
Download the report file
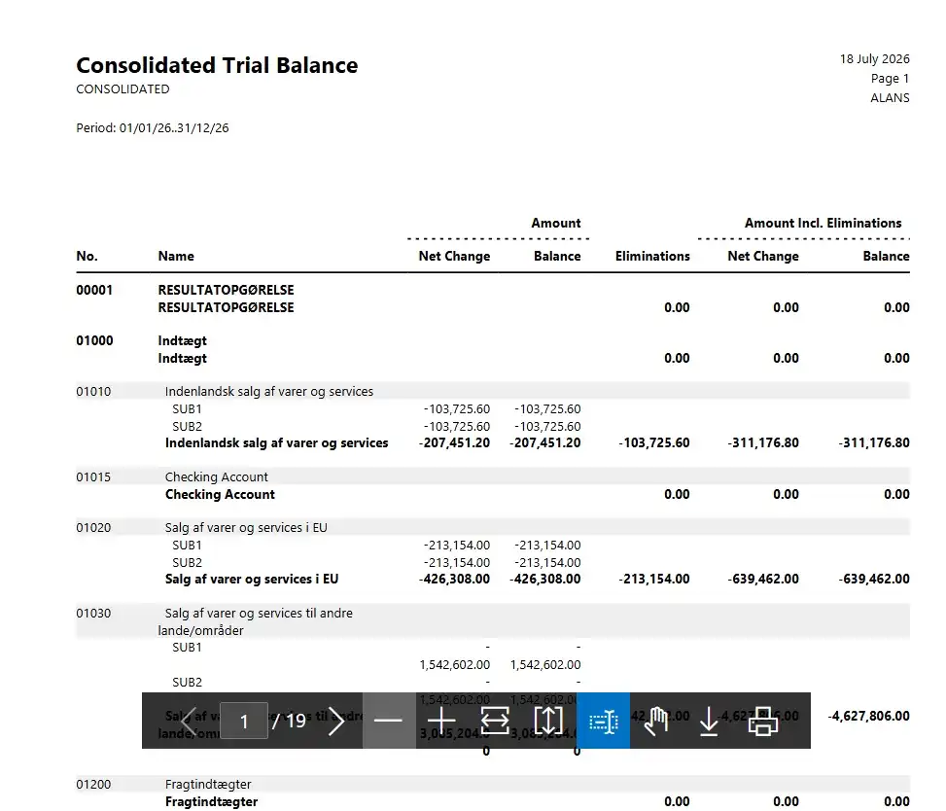click(709, 721)
